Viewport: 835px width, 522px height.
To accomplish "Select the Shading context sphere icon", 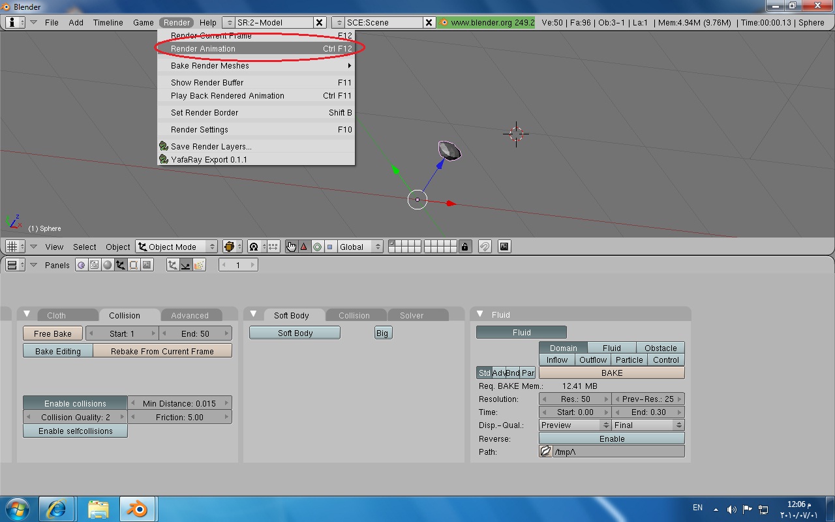I will click(x=108, y=265).
